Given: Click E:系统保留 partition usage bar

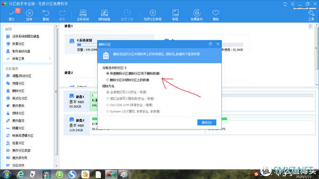Looking at the screenshot, I should pyautogui.click(x=87, y=44).
